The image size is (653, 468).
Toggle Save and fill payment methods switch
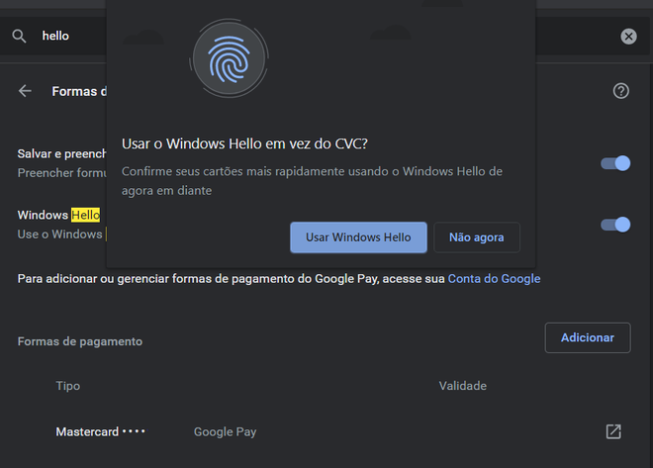click(615, 163)
